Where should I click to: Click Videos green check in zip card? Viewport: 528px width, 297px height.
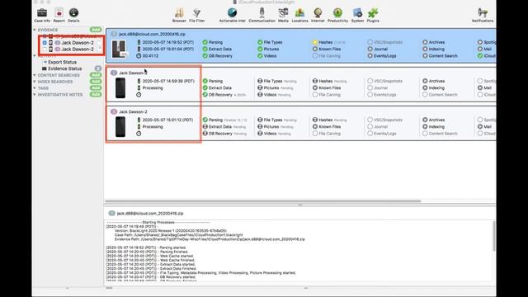pos(260,56)
